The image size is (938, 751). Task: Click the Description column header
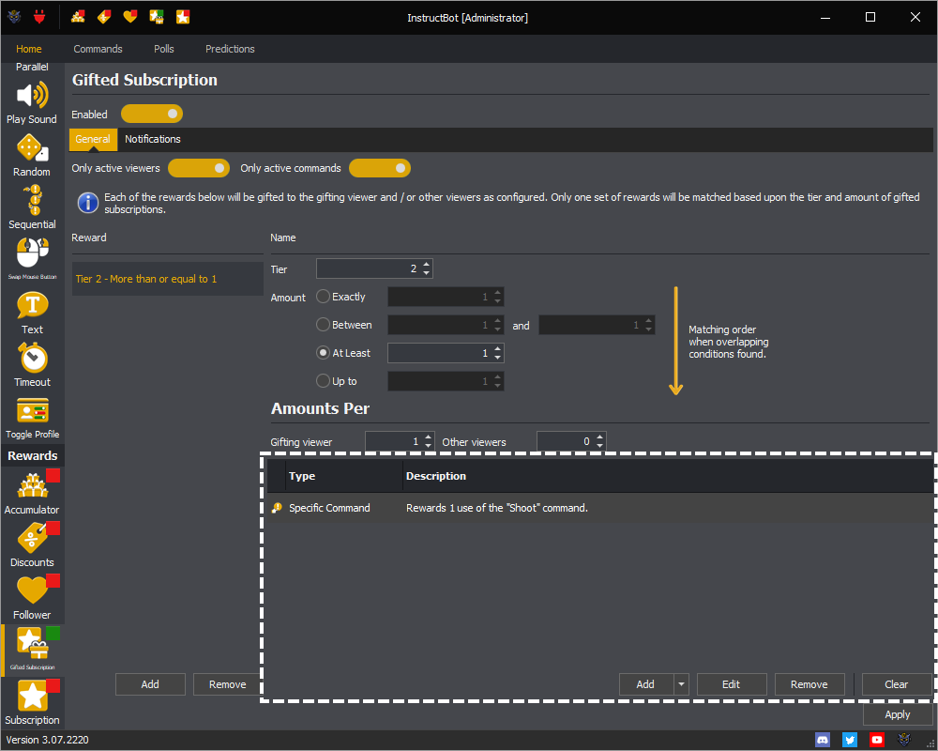(x=668, y=476)
